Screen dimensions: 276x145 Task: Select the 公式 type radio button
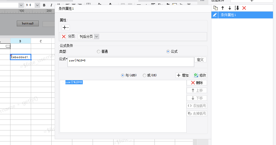coord(168,52)
